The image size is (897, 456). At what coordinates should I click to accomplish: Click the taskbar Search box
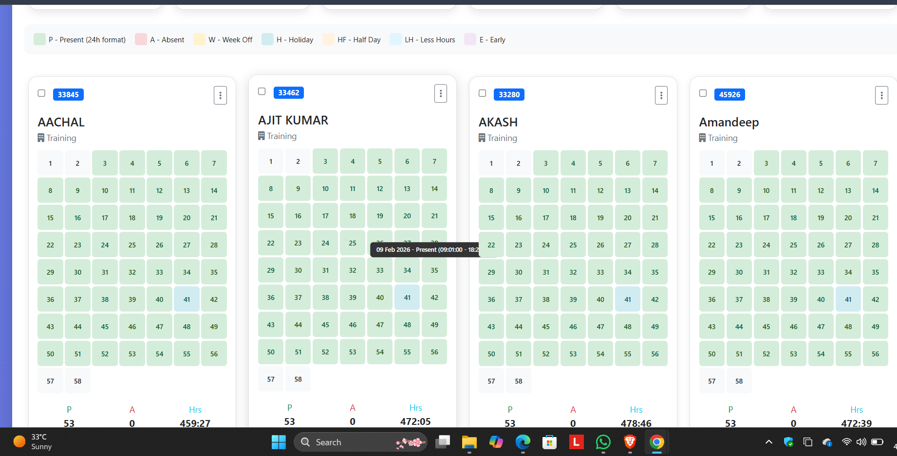point(360,442)
